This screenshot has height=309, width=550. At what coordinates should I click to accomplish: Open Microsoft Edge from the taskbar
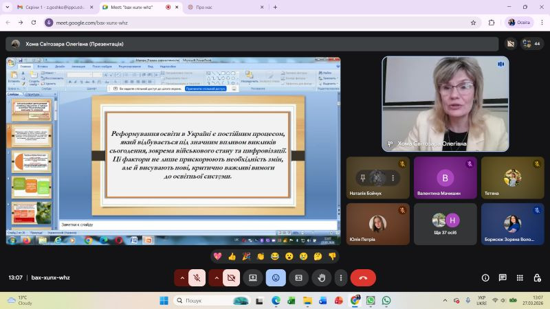click(276, 301)
